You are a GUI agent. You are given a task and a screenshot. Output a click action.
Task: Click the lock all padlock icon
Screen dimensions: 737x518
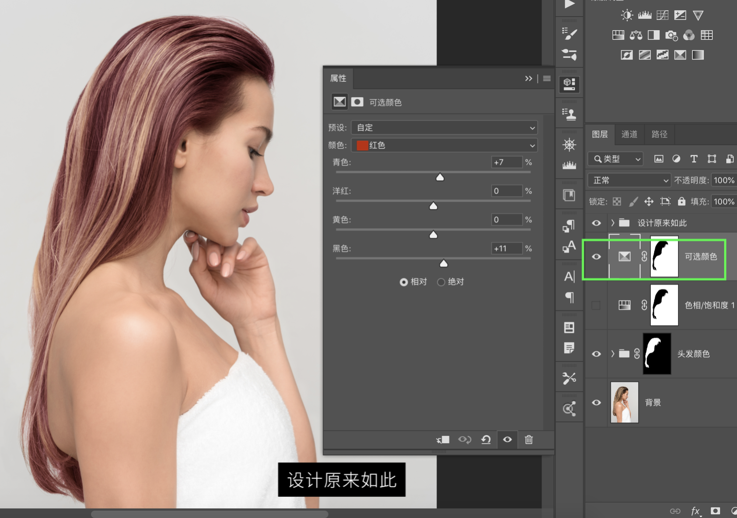point(681,201)
